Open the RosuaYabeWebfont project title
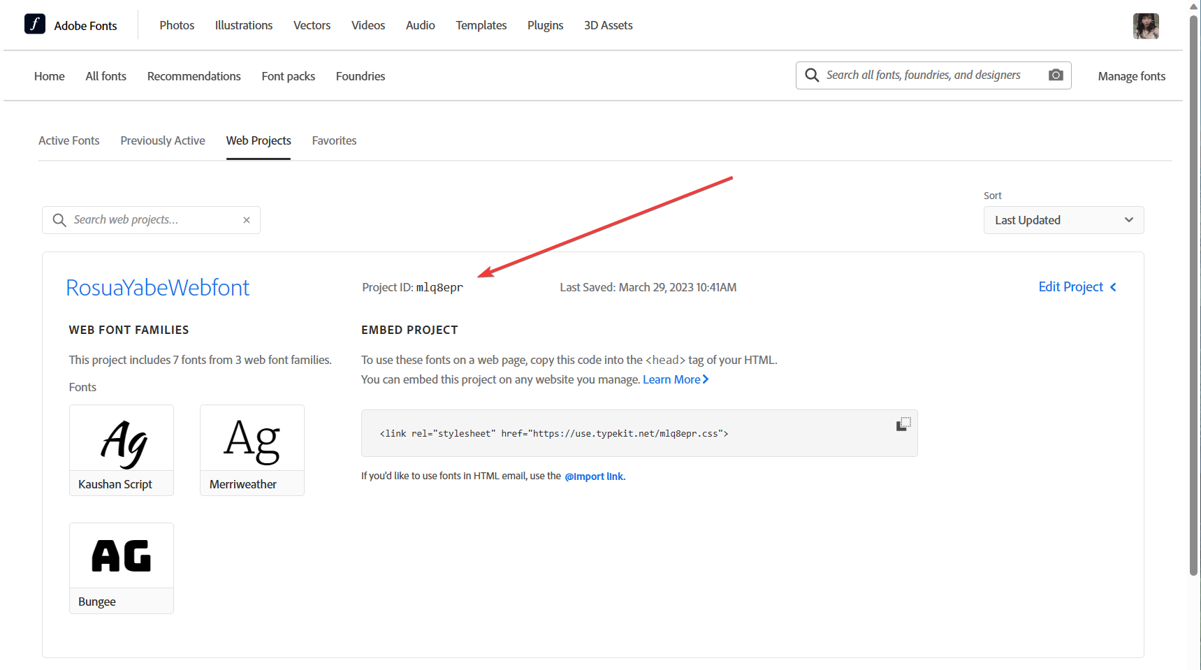This screenshot has width=1201, height=670. pyautogui.click(x=158, y=287)
